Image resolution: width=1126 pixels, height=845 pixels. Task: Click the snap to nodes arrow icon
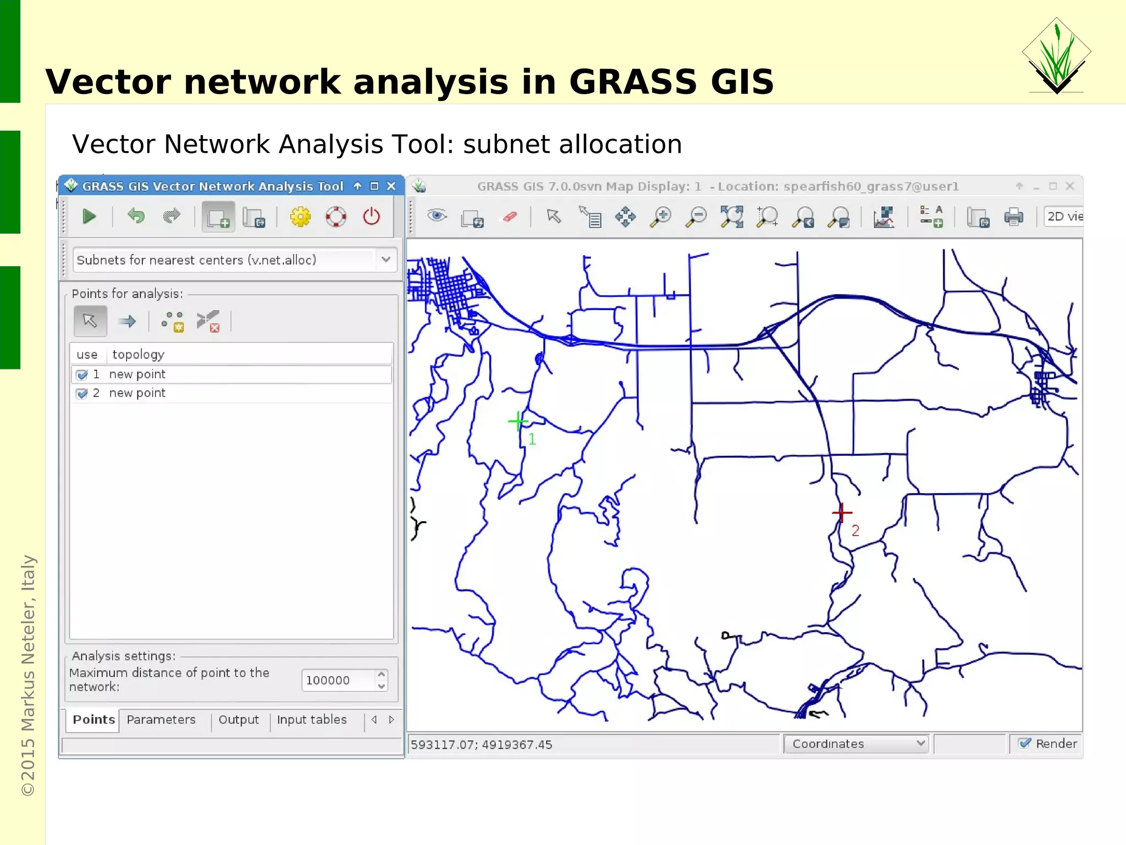click(127, 321)
